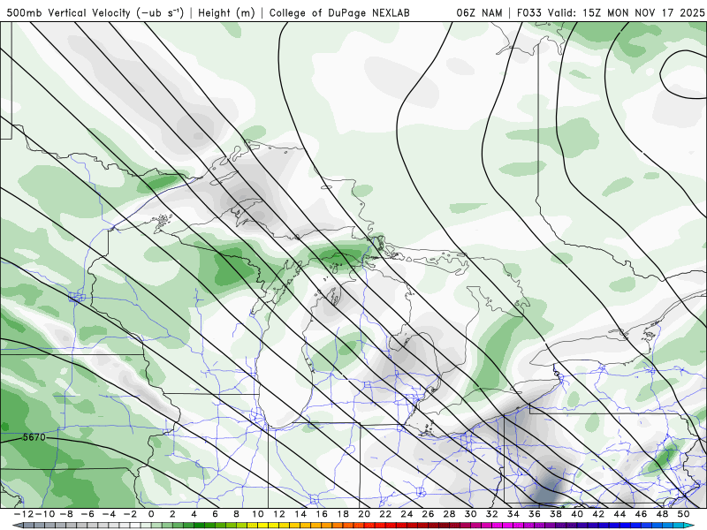707x530 pixels.
Task: Pick the 26 tick on the color scale
Action: tap(429, 514)
